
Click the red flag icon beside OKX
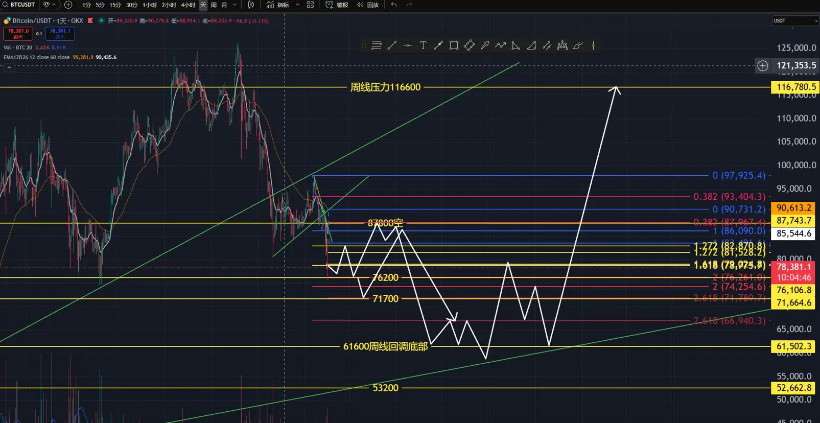(x=90, y=20)
